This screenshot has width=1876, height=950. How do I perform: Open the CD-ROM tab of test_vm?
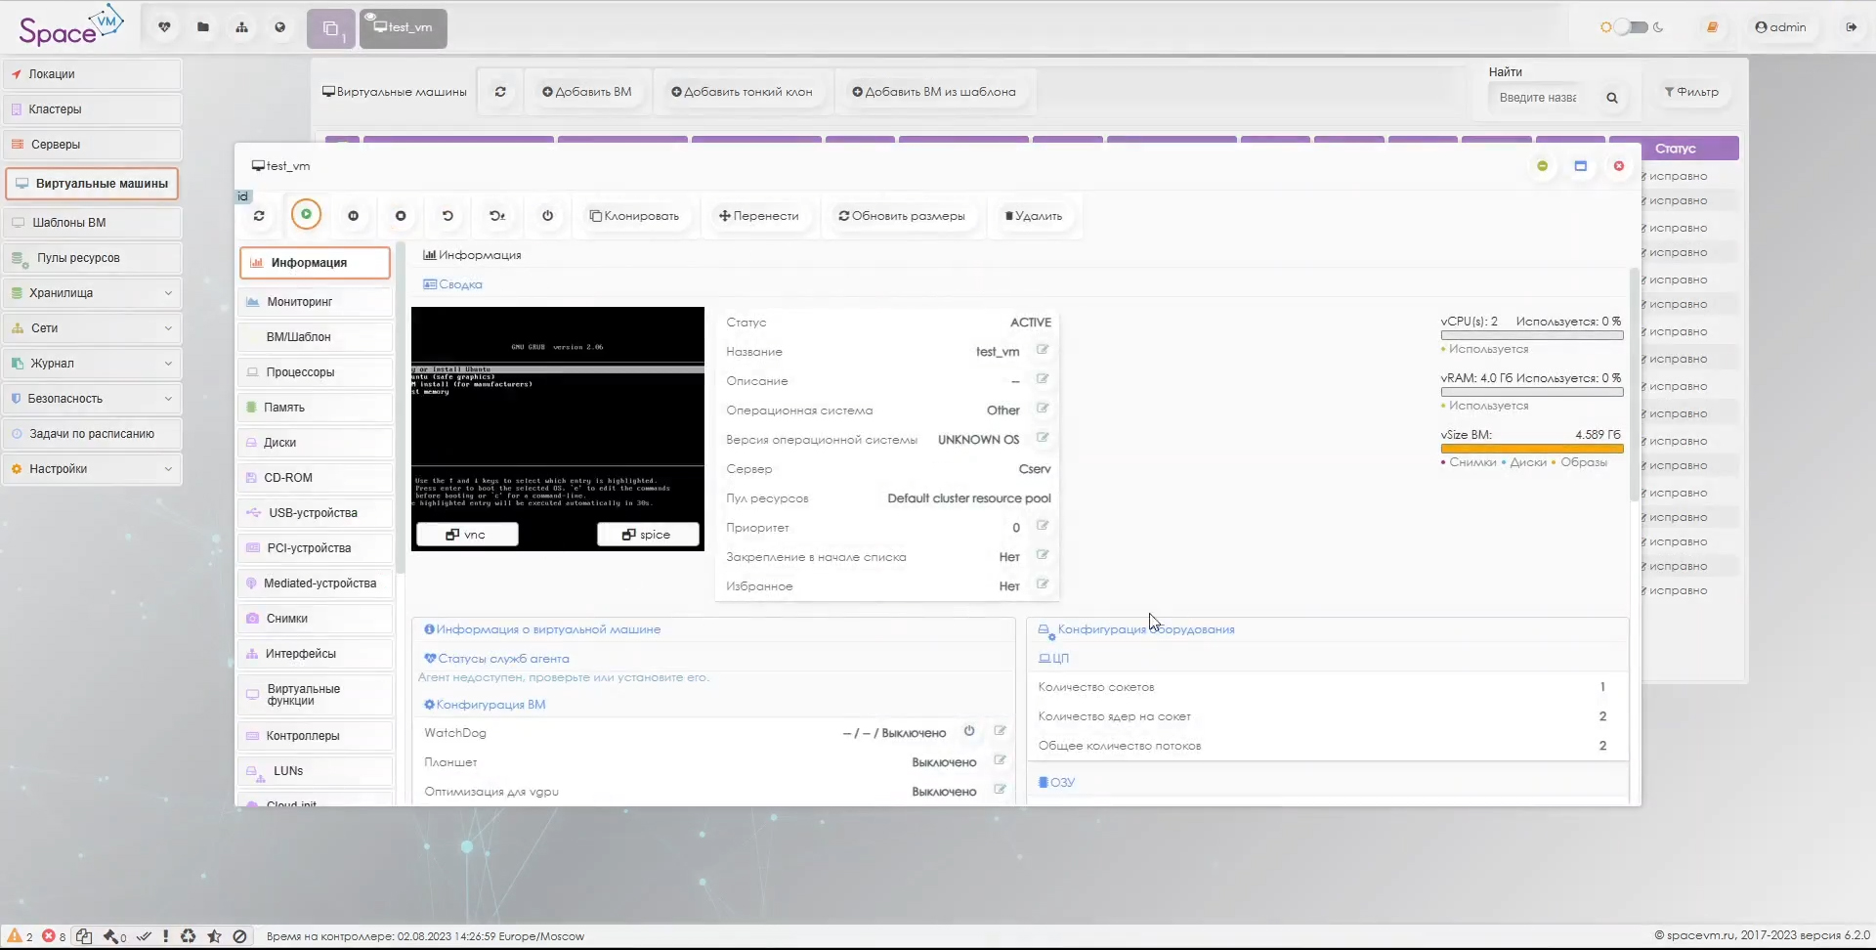click(x=316, y=478)
